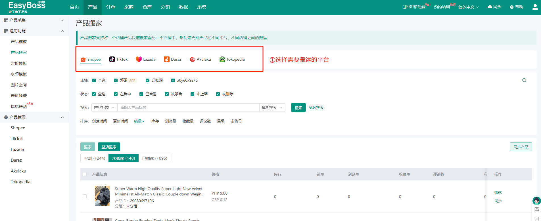Expand the 产品采集 sidebar section
The image size is (541, 221).
(x=62, y=20)
